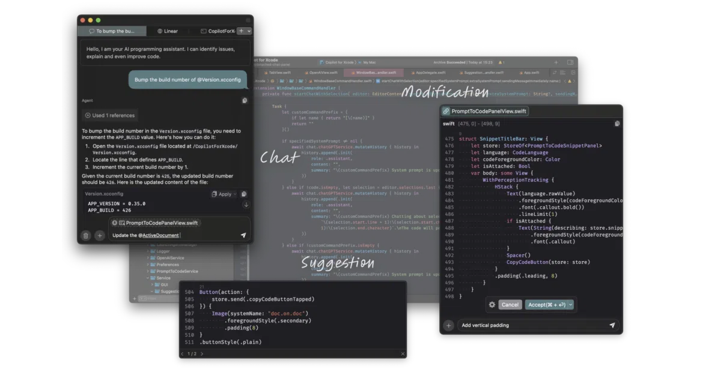
Task: Copy code in the modification panel
Action: 617,124
